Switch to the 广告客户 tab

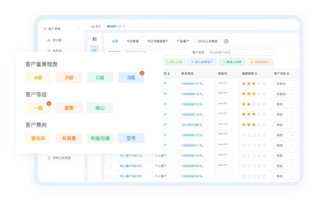tap(183, 41)
